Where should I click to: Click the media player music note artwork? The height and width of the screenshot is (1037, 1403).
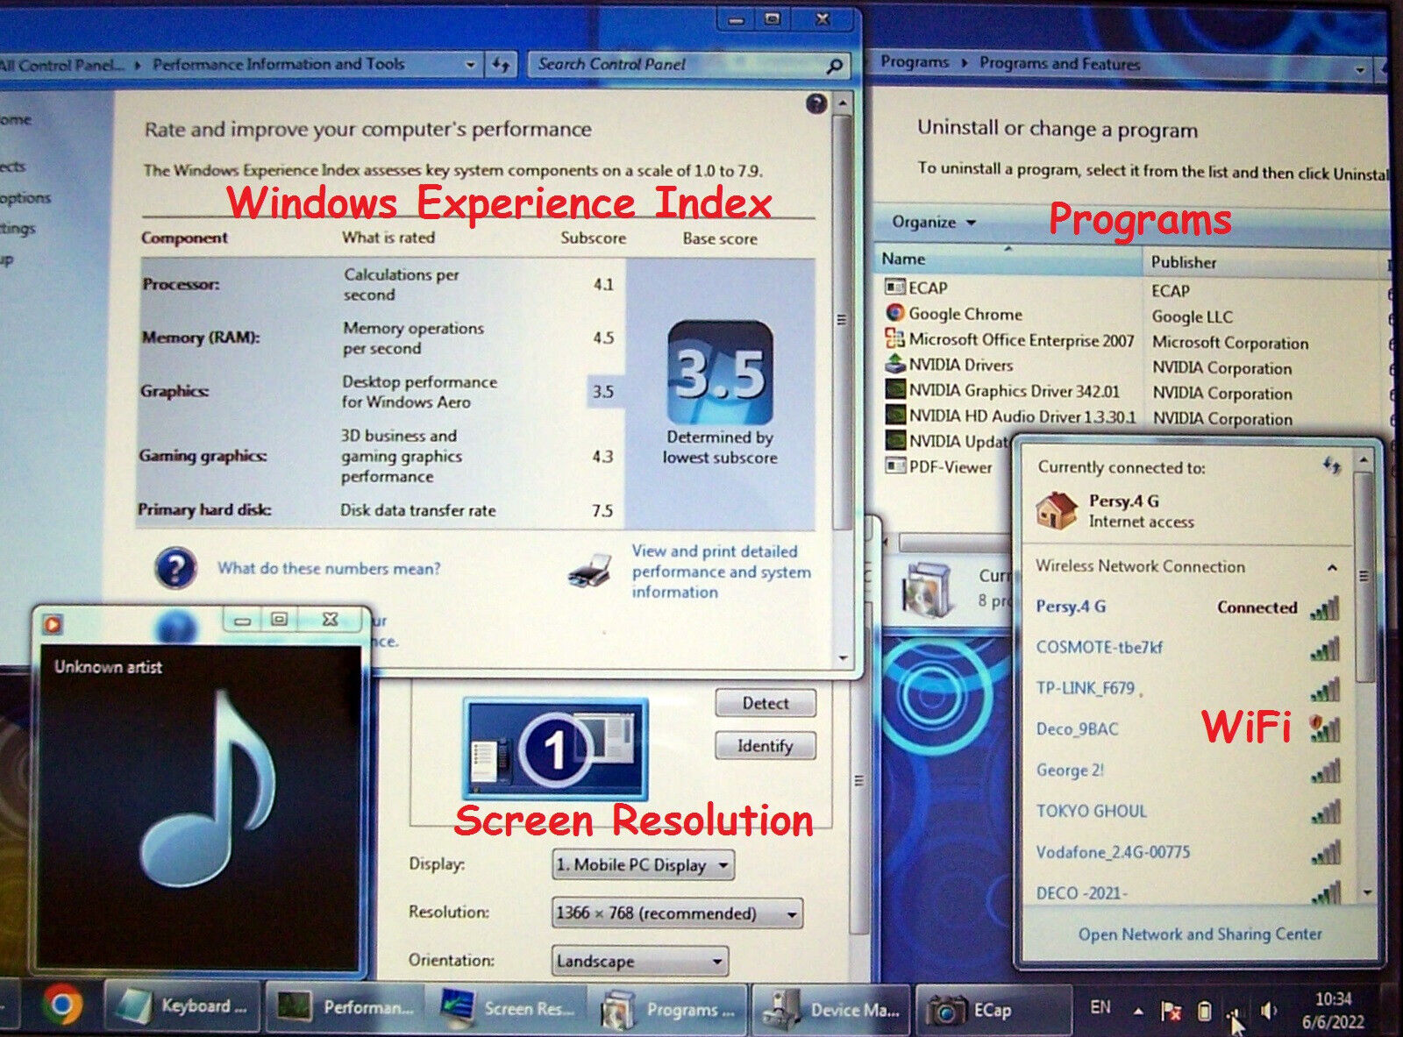point(205,791)
